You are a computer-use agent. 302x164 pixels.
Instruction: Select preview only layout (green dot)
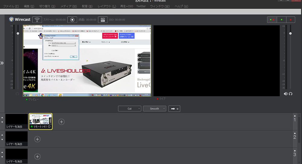pyautogui.click(x=281, y=20)
